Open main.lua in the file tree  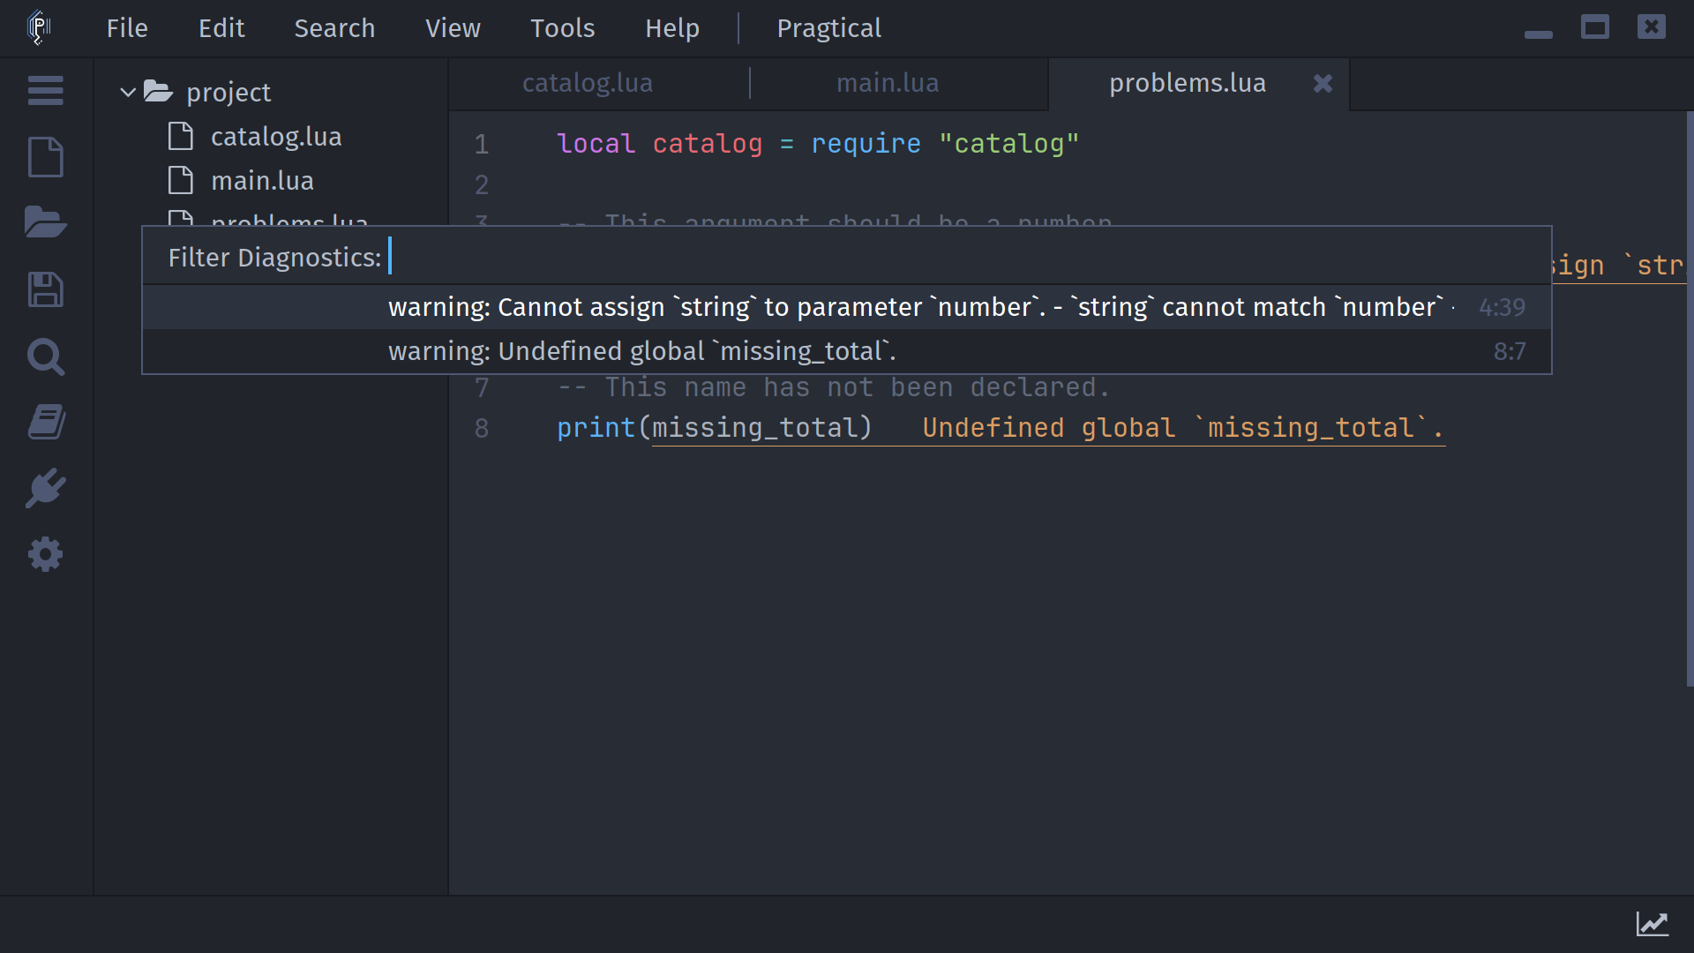[263, 181]
